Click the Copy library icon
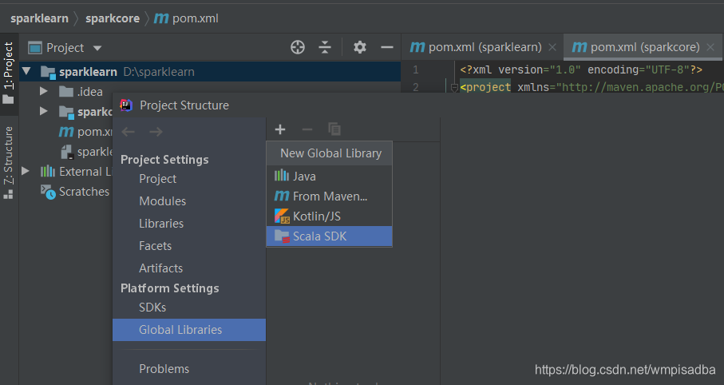Viewport: 724px width, 385px height. [x=334, y=129]
